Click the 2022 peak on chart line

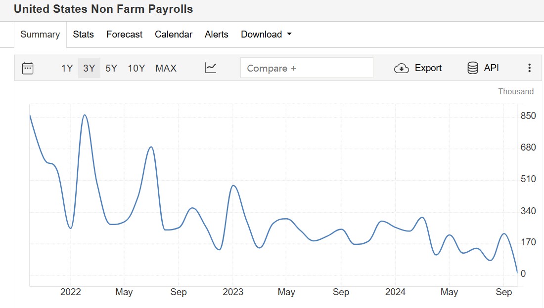click(x=85, y=115)
